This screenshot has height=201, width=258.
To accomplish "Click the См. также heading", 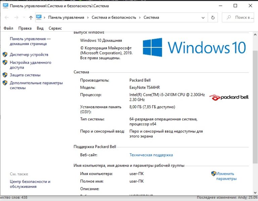I will coord(19,174).
